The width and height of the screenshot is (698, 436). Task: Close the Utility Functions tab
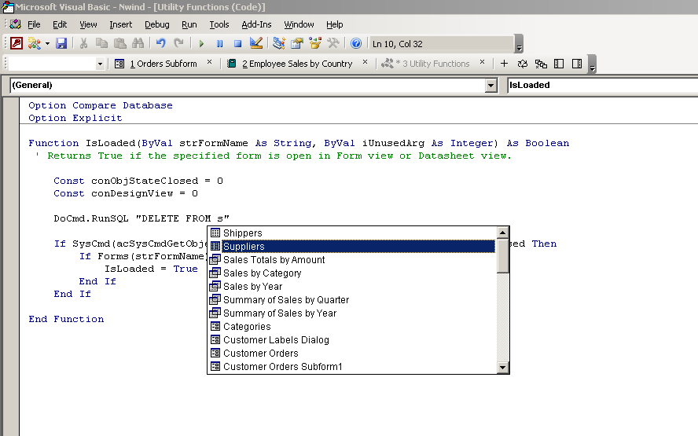[482, 62]
